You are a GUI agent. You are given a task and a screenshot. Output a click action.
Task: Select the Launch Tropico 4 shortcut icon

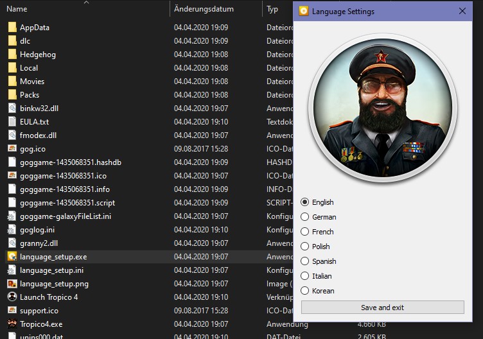coord(12,297)
